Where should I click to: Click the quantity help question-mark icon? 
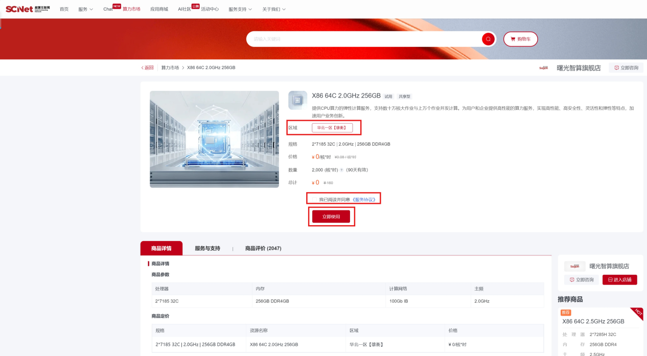(x=341, y=170)
